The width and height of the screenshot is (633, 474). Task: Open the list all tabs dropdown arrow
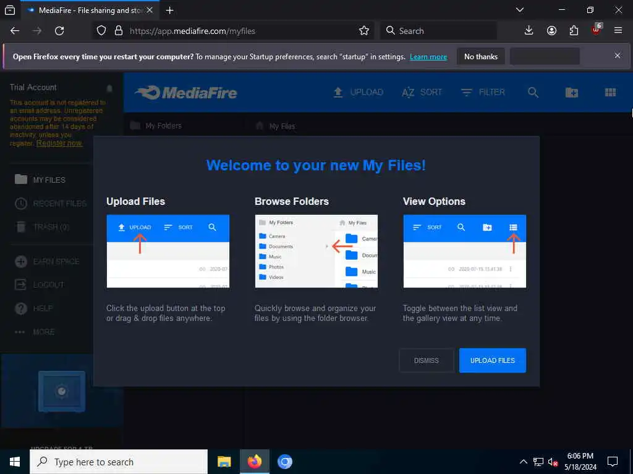(520, 10)
